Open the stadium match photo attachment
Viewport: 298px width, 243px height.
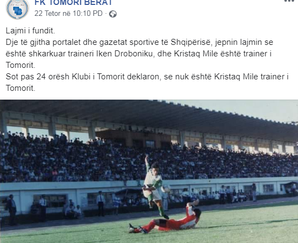tap(149, 171)
